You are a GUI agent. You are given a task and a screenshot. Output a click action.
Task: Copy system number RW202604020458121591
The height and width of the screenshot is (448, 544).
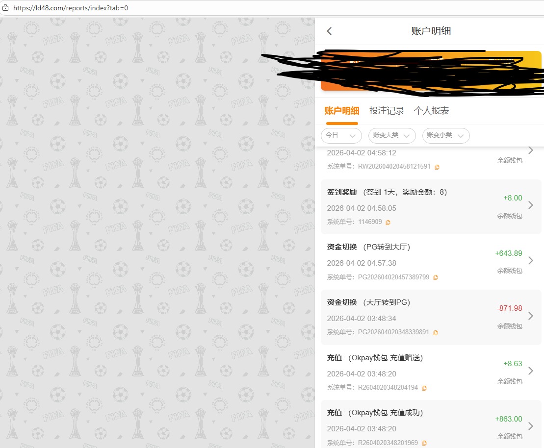pyautogui.click(x=437, y=167)
